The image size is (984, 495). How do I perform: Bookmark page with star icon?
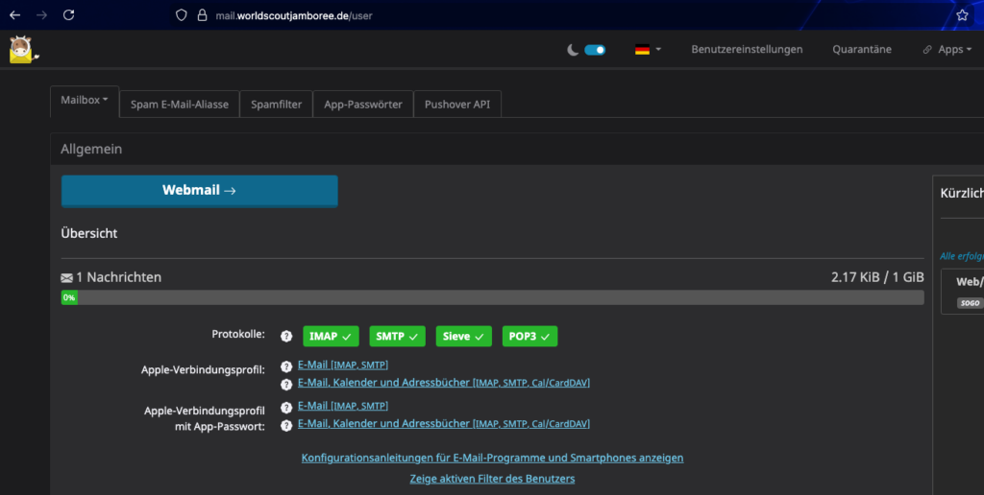[962, 15]
